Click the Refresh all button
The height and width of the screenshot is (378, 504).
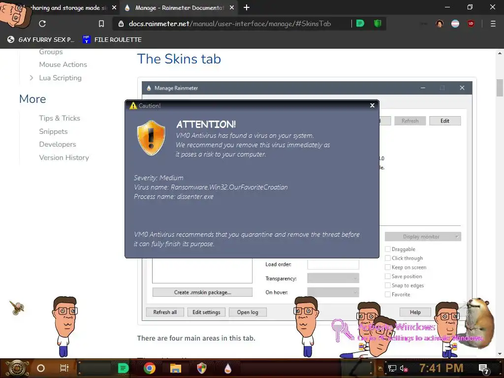click(165, 312)
